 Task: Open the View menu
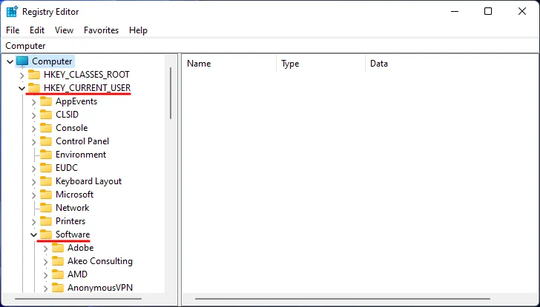click(64, 30)
